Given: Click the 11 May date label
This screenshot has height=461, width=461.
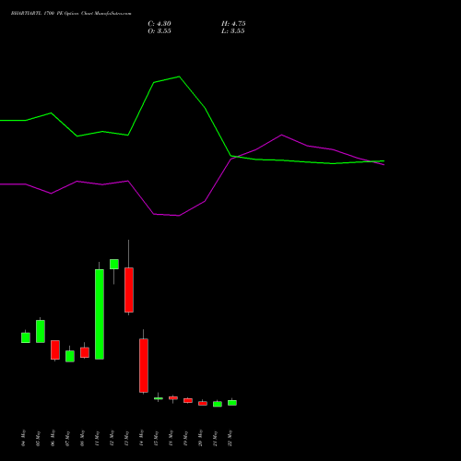Looking at the screenshot, I should (98, 438).
